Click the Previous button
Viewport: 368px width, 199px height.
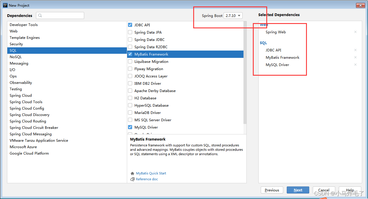(272, 190)
